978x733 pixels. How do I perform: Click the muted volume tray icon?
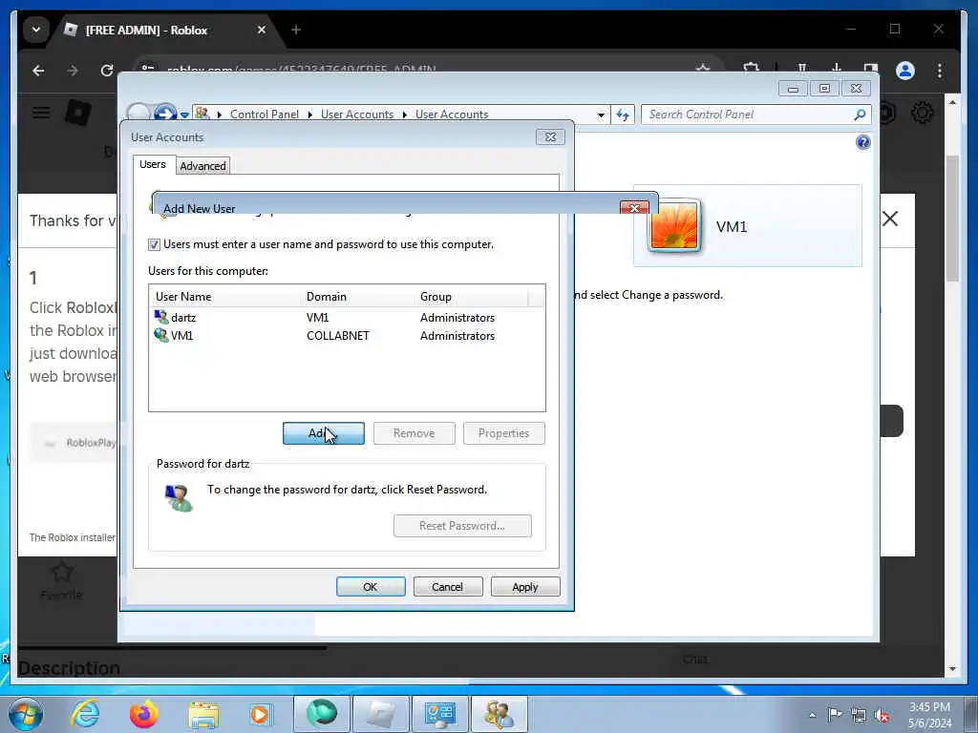click(x=882, y=716)
